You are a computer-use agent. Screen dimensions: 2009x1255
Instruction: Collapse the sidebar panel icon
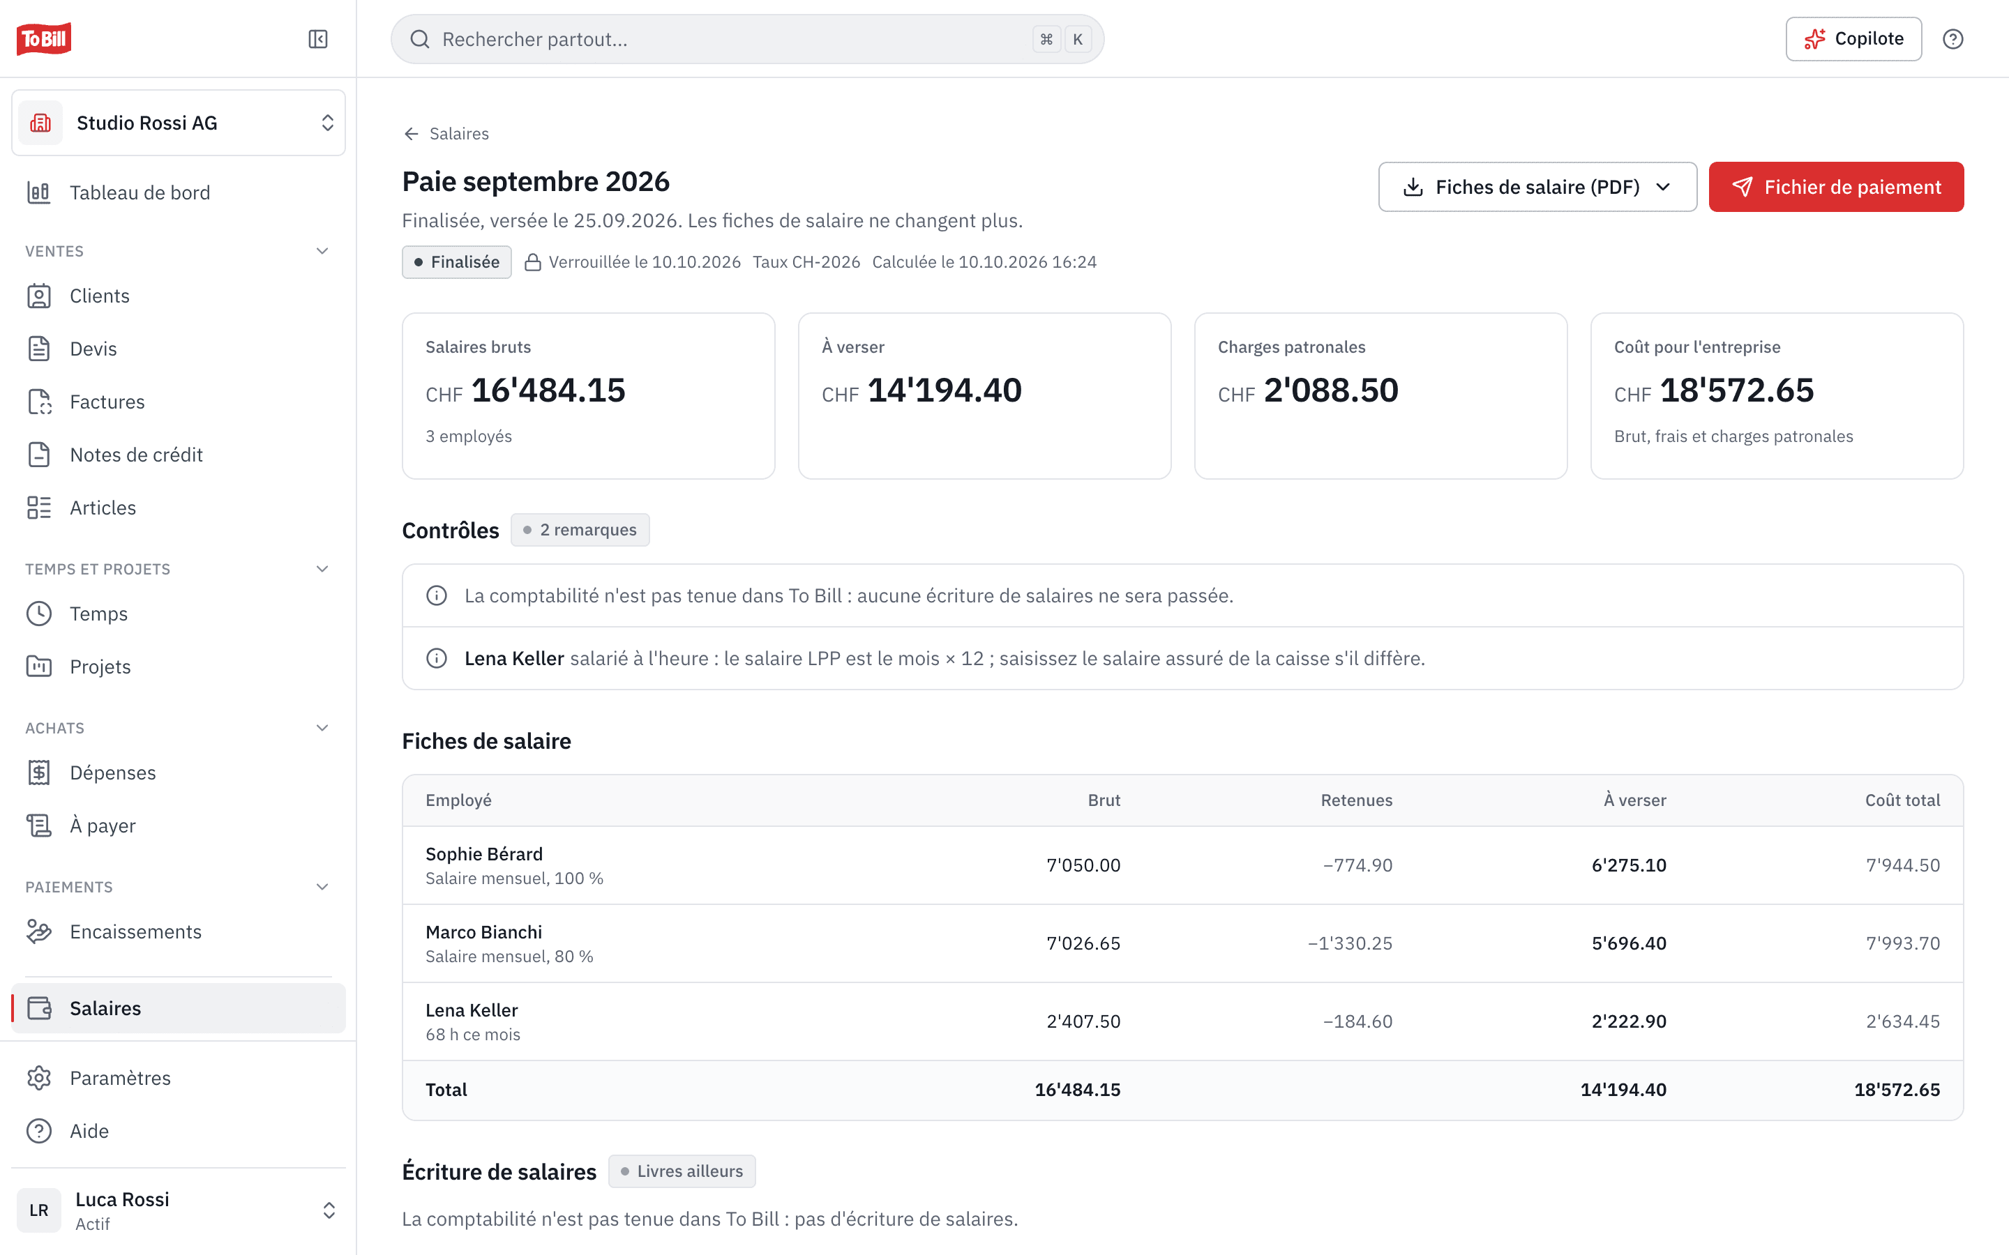point(318,39)
